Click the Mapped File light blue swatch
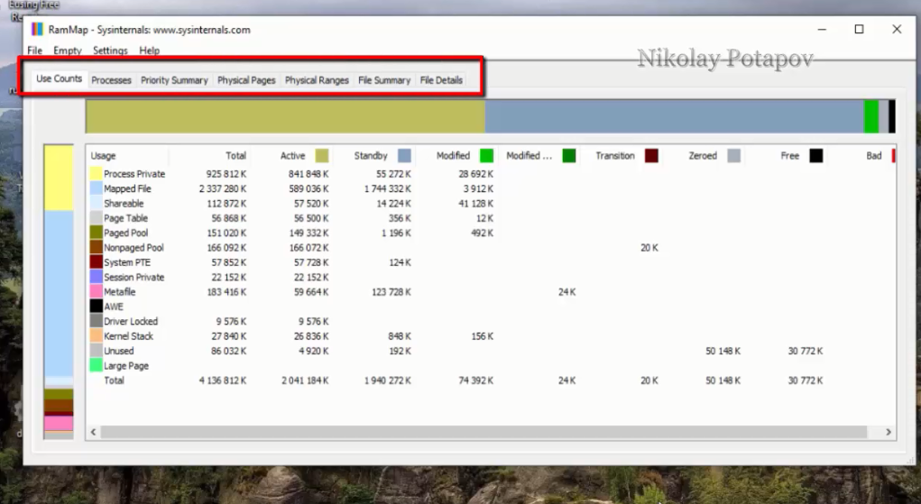Image resolution: width=921 pixels, height=504 pixels. click(96, 188)
